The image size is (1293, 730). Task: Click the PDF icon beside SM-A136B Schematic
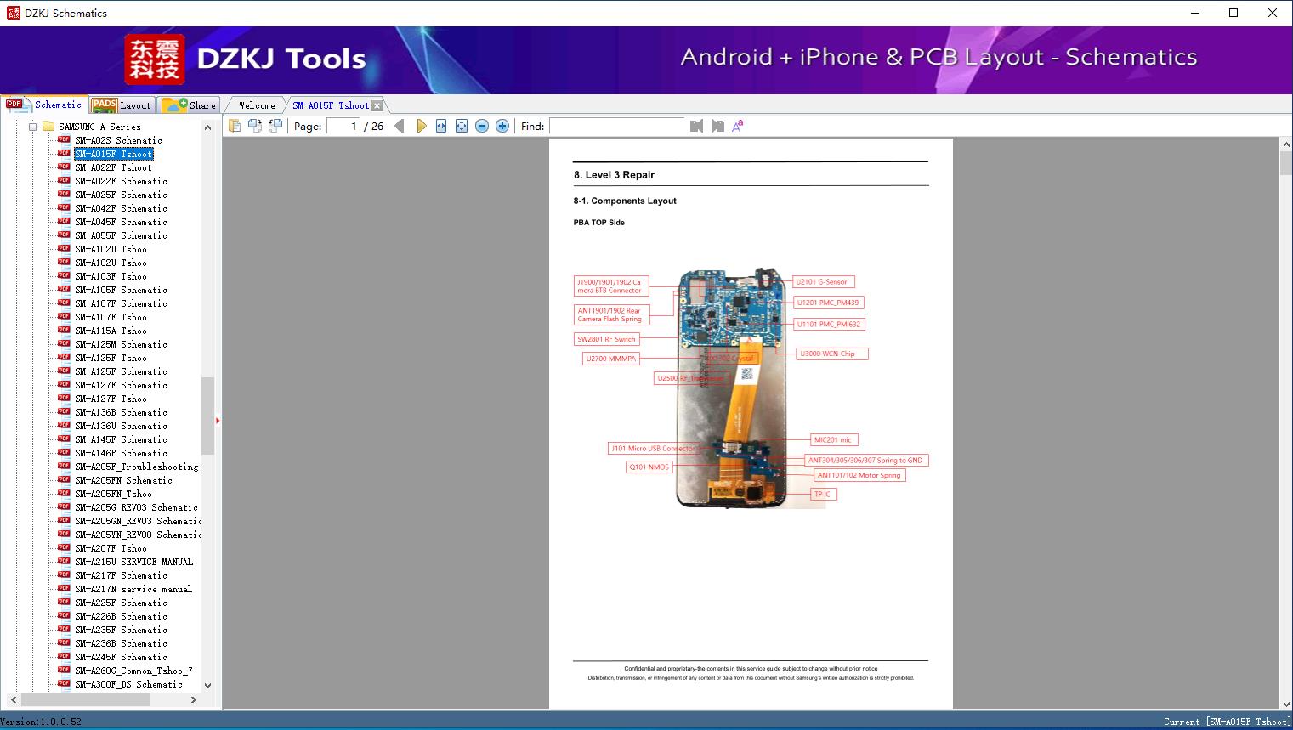64,411
